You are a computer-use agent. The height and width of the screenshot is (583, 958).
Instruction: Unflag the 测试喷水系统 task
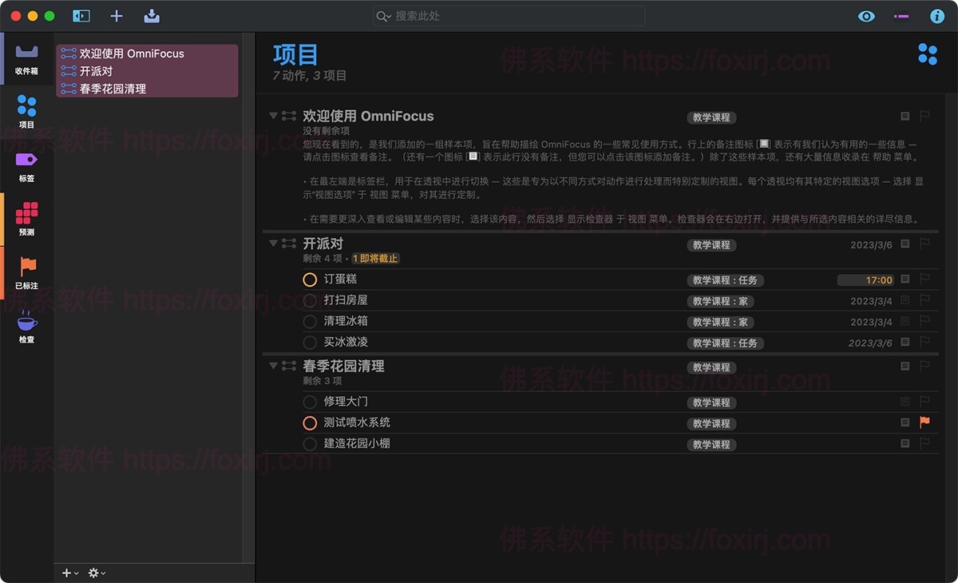click(925, 423)
